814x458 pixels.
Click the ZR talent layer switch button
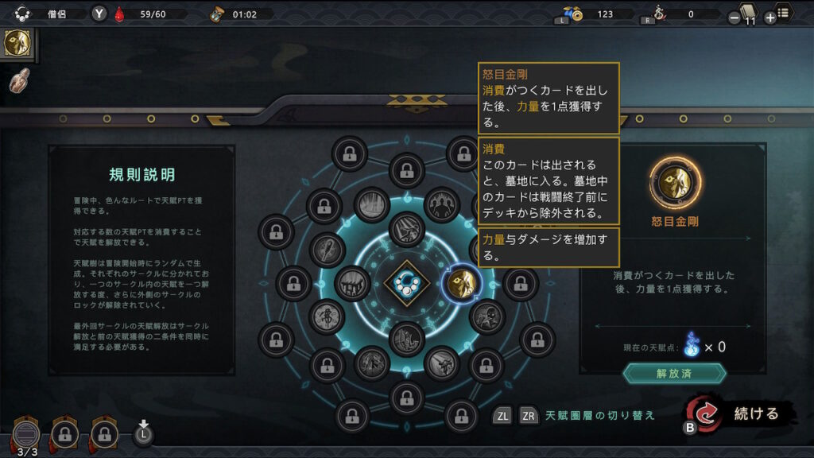[x=528, y=416]
